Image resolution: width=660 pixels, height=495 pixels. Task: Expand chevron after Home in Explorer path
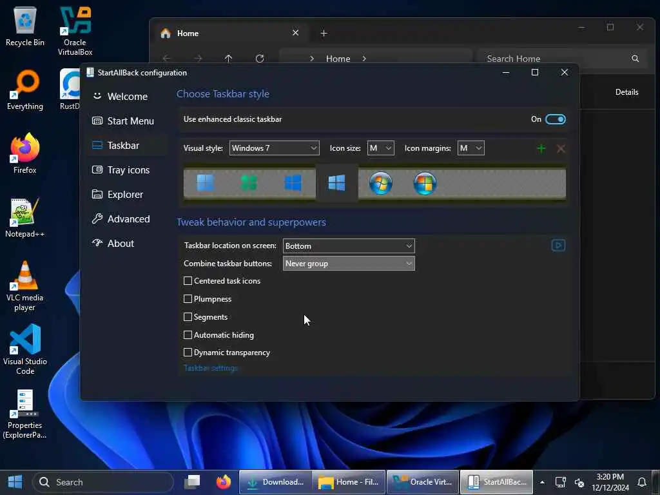point(364,59)
